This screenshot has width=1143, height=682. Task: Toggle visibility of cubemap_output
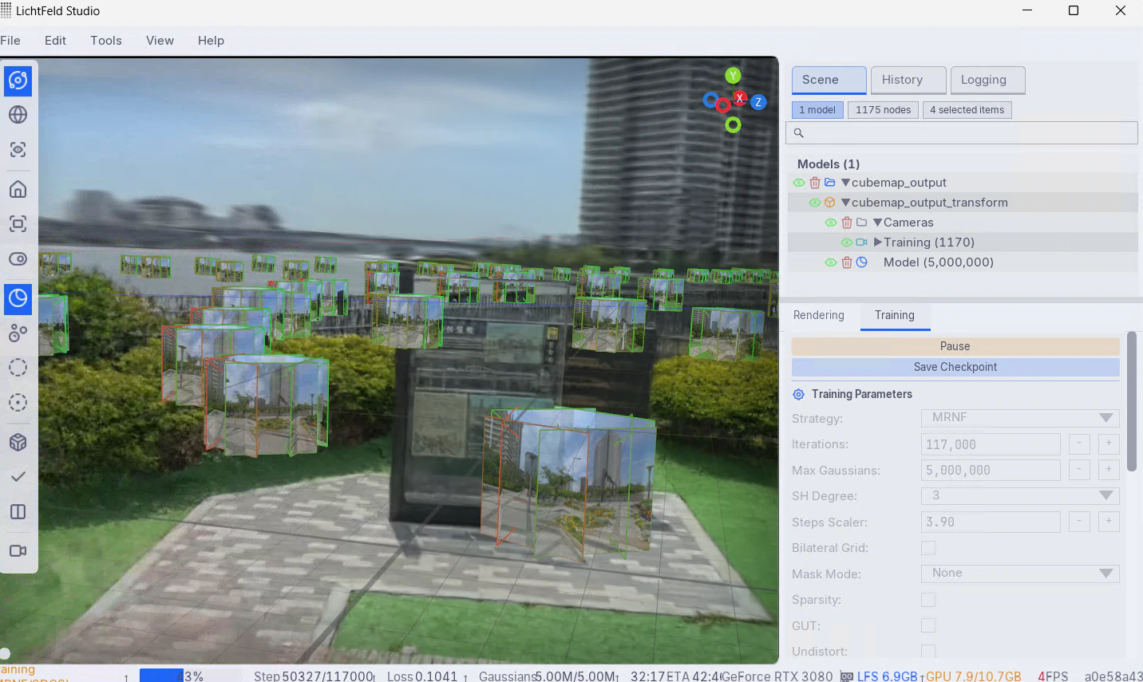pyautogui.click(x=799, y=183)
